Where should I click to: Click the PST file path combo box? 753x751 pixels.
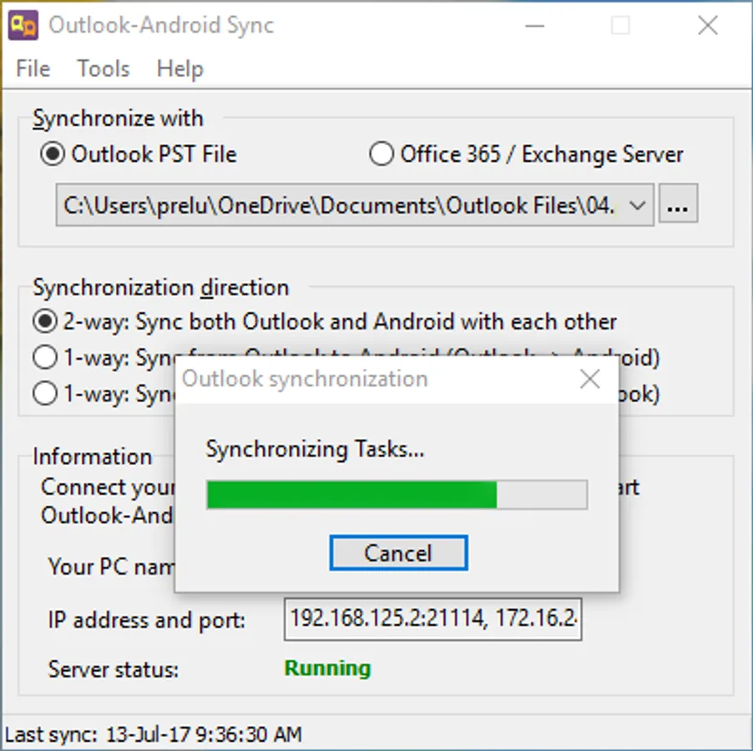point(355,205)
